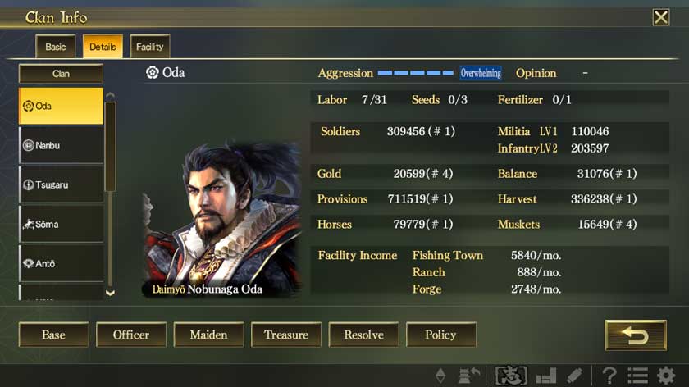Image resolution: width=689 pixels, height=387 pixels.
Task: Select the Sōma clan entry
Action: [62, 224]
